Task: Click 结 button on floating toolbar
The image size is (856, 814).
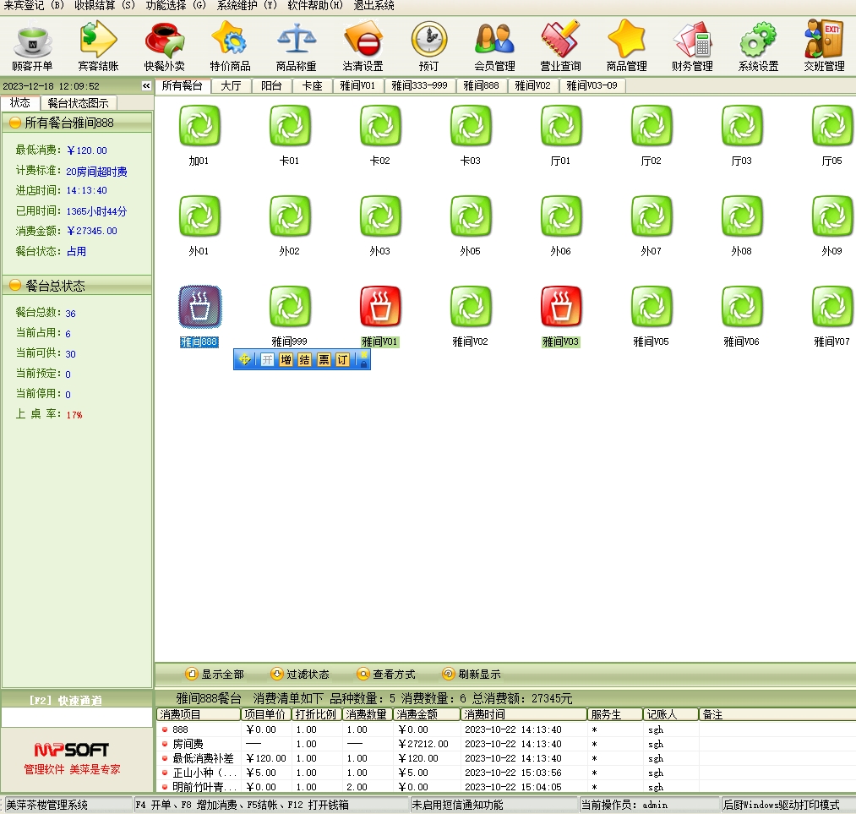Action: pyautogui.click(x=305, y=360)
